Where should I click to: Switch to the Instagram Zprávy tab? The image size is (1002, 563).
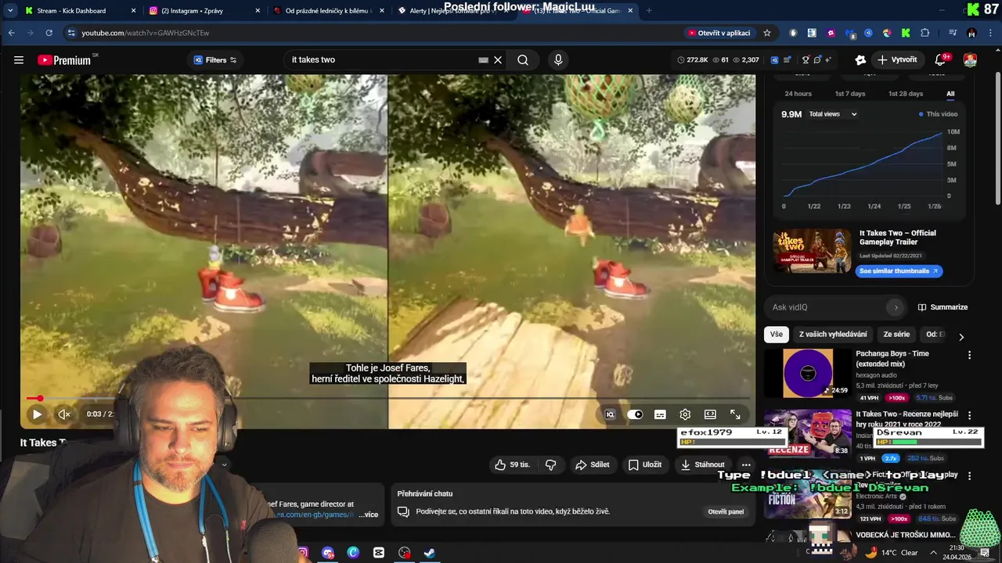point(204,11)
